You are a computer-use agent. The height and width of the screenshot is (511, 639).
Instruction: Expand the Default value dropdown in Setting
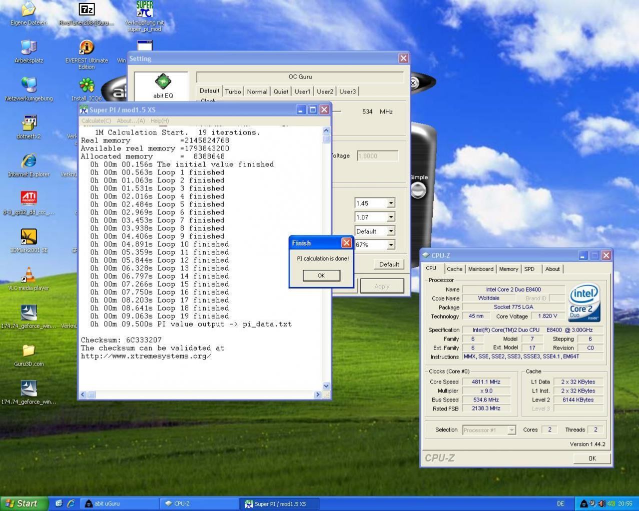click(x=391, y=231)
